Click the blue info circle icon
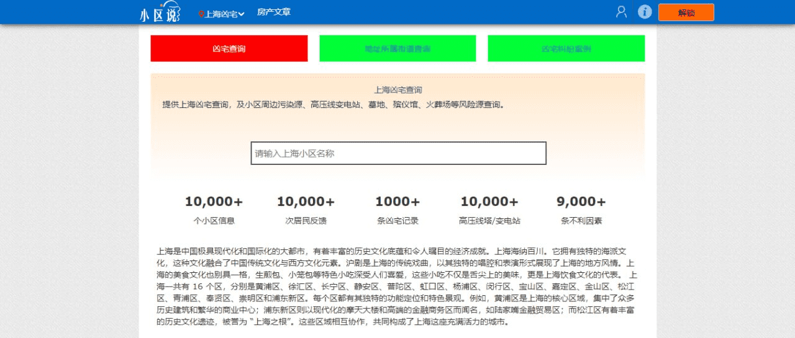The image size is (795, 338). click(645, 12)
